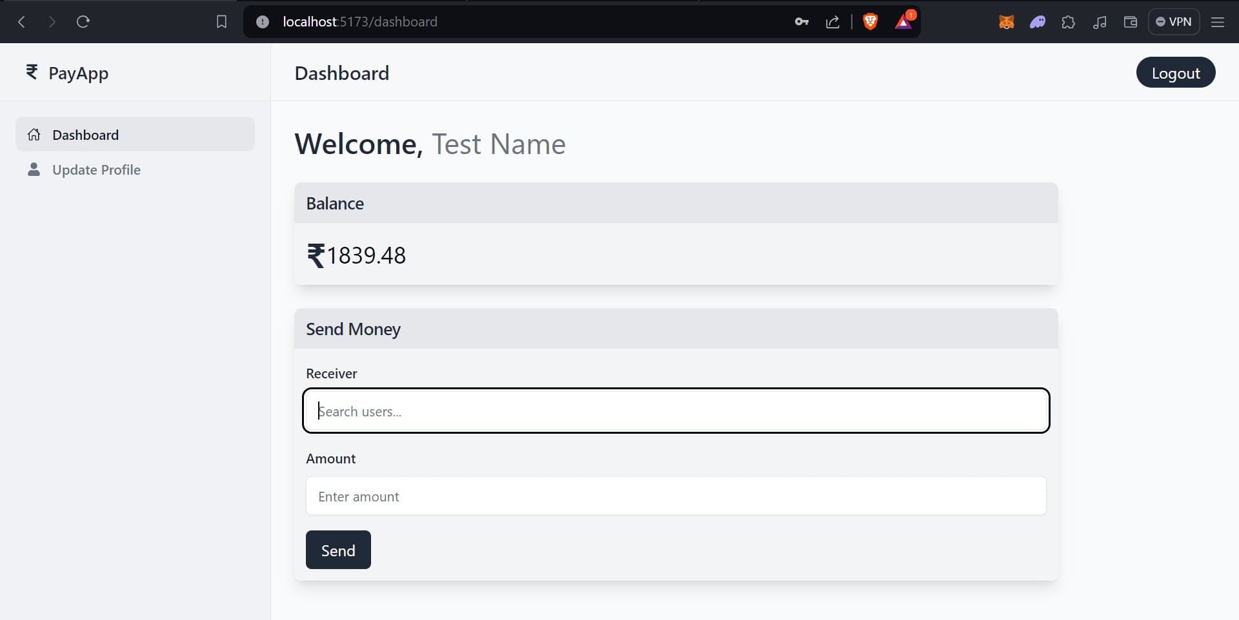
Task: Open the browser hamburger menu
Action: 1218,22
